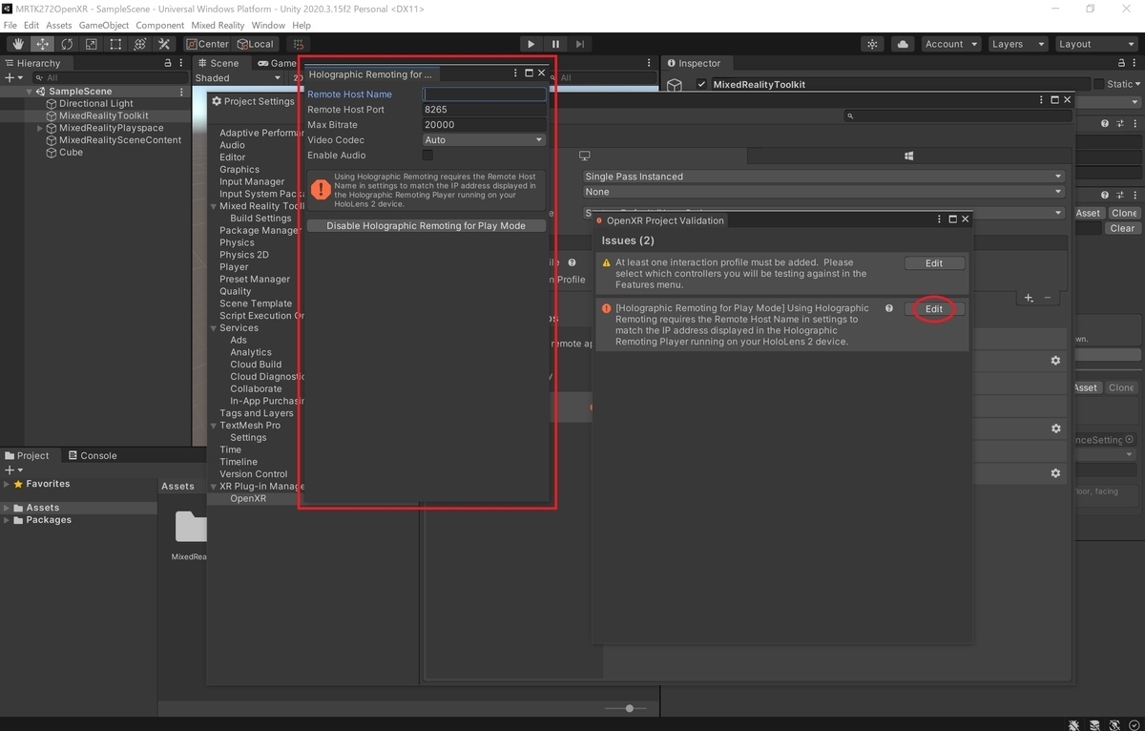Screen dimensions: 1145x731
Task: Click the Clear button in Inspector
Action: (x=1122, y=228)
